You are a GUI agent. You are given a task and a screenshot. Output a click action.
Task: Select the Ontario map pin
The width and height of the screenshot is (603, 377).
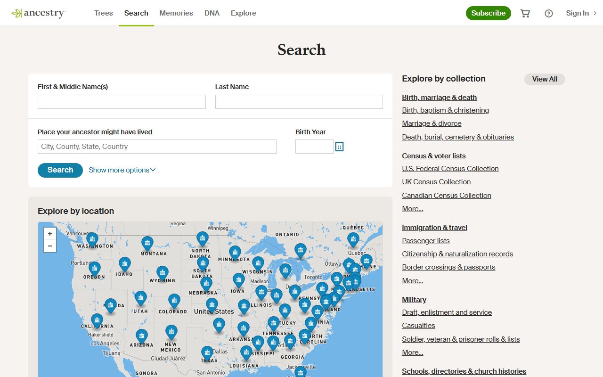(301, 251)
